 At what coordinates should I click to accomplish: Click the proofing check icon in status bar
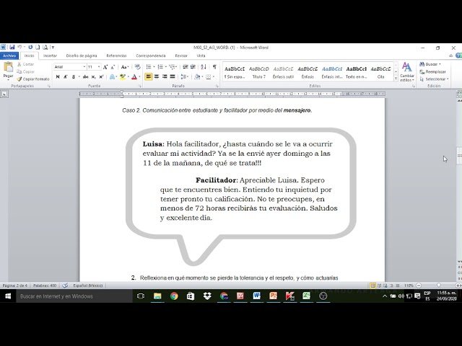click(x=65, y=285)
